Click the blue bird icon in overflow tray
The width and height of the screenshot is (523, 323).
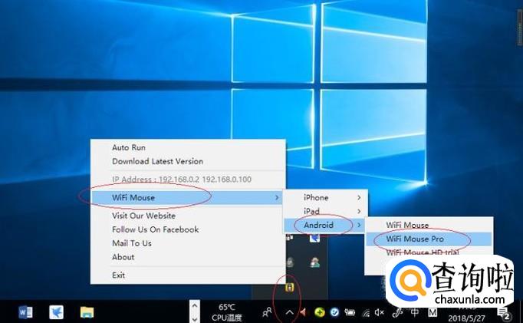click(x=314, y=238)
